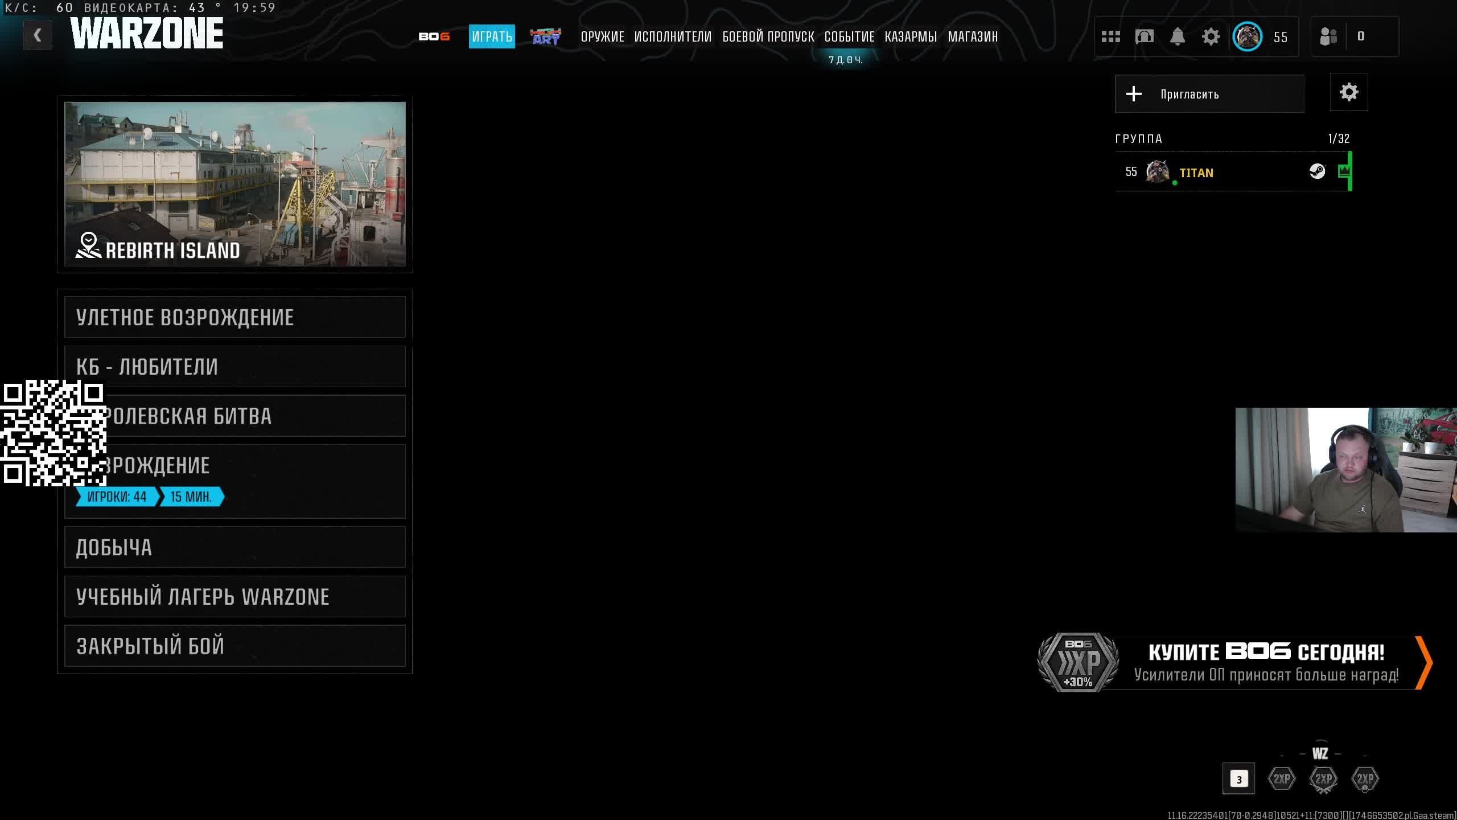The height and width of the screenshot is (820, 1457).
Task: Open Учебный лагерь Warzone mode
Action: click(234, 597)
